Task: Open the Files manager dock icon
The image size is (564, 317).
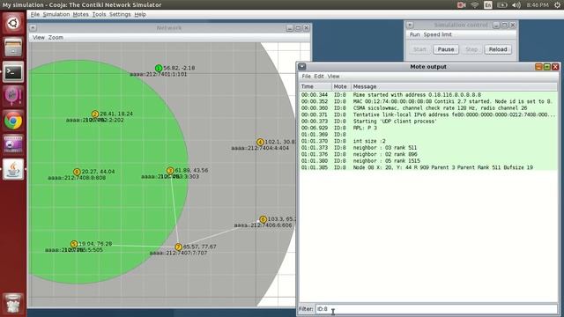Action: 13,48
